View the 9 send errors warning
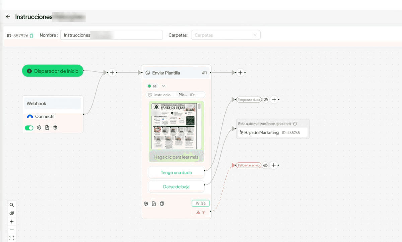Image resolution: width=402 pixels, height=242 pixels. point(201,212)
